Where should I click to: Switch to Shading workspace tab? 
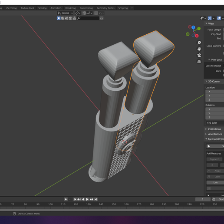tap(43, 8)
